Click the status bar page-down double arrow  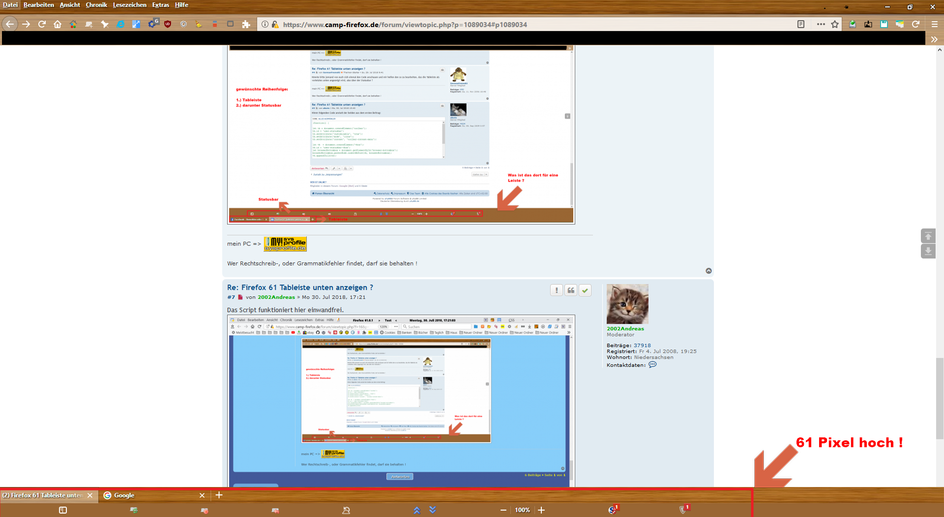tap(433, 510)
